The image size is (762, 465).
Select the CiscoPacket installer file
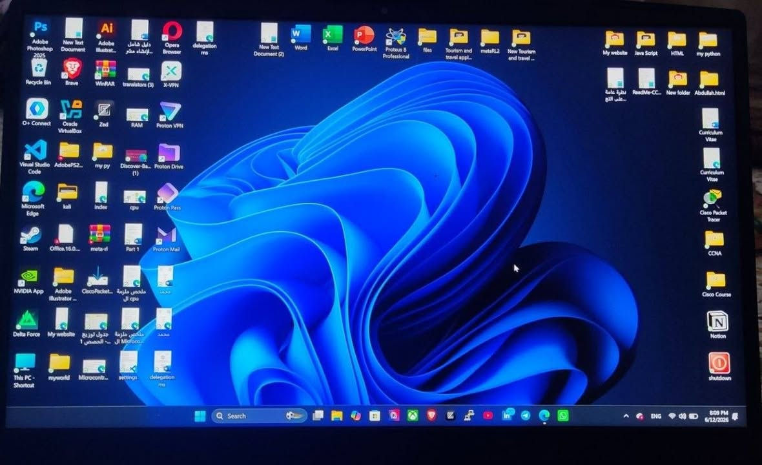click(98, 280)
